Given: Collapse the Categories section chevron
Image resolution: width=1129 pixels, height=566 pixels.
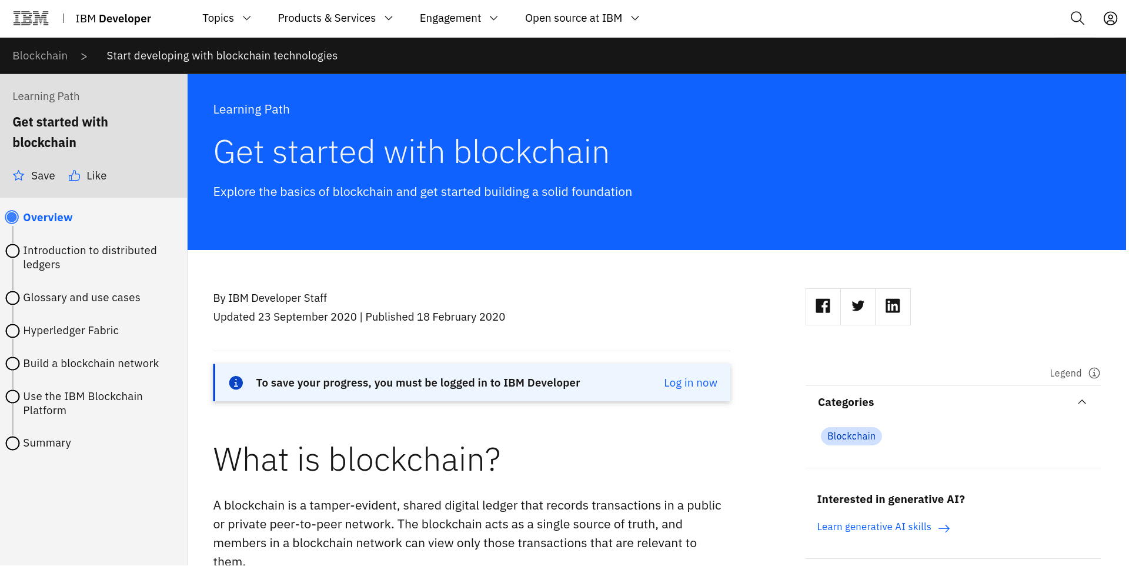Looking at the screenshot, I should pos(1082,402).
